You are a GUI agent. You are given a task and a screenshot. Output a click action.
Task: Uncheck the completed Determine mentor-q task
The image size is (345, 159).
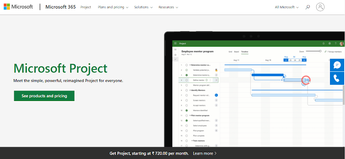click(187, 75)
